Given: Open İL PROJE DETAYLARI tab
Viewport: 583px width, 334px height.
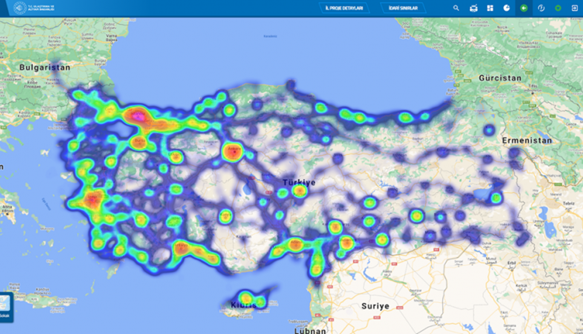Looking at the screenshot, I should tap(344, 8).
